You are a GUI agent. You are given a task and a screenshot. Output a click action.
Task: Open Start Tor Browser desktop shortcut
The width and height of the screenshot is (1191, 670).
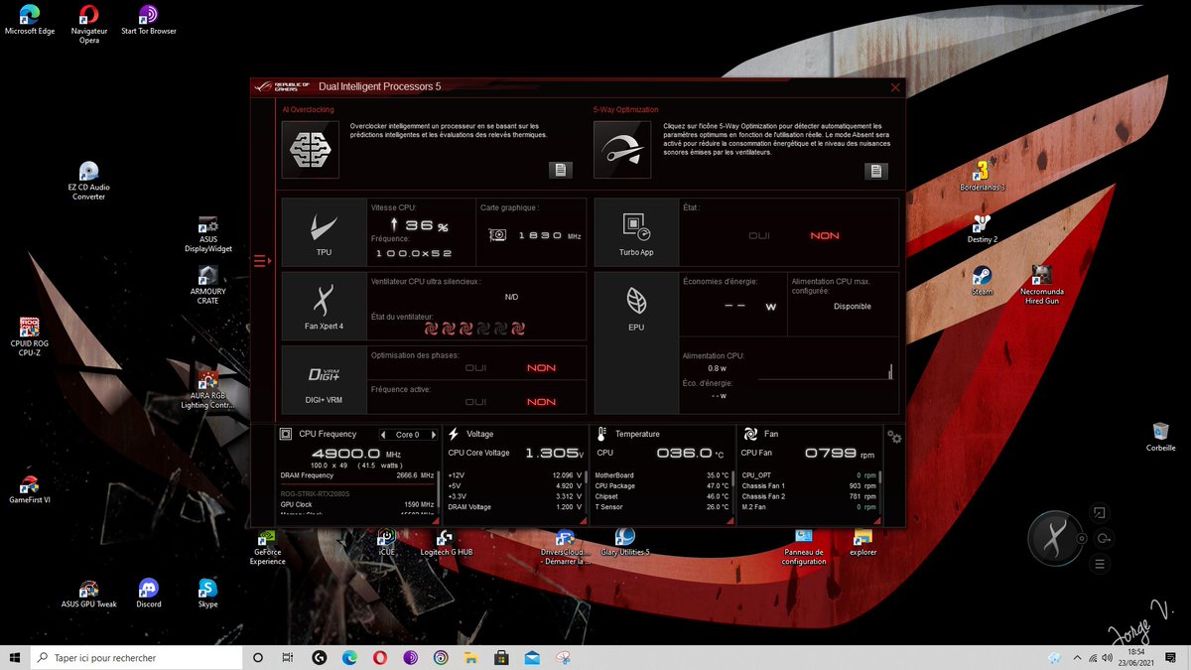click(149, 20)
